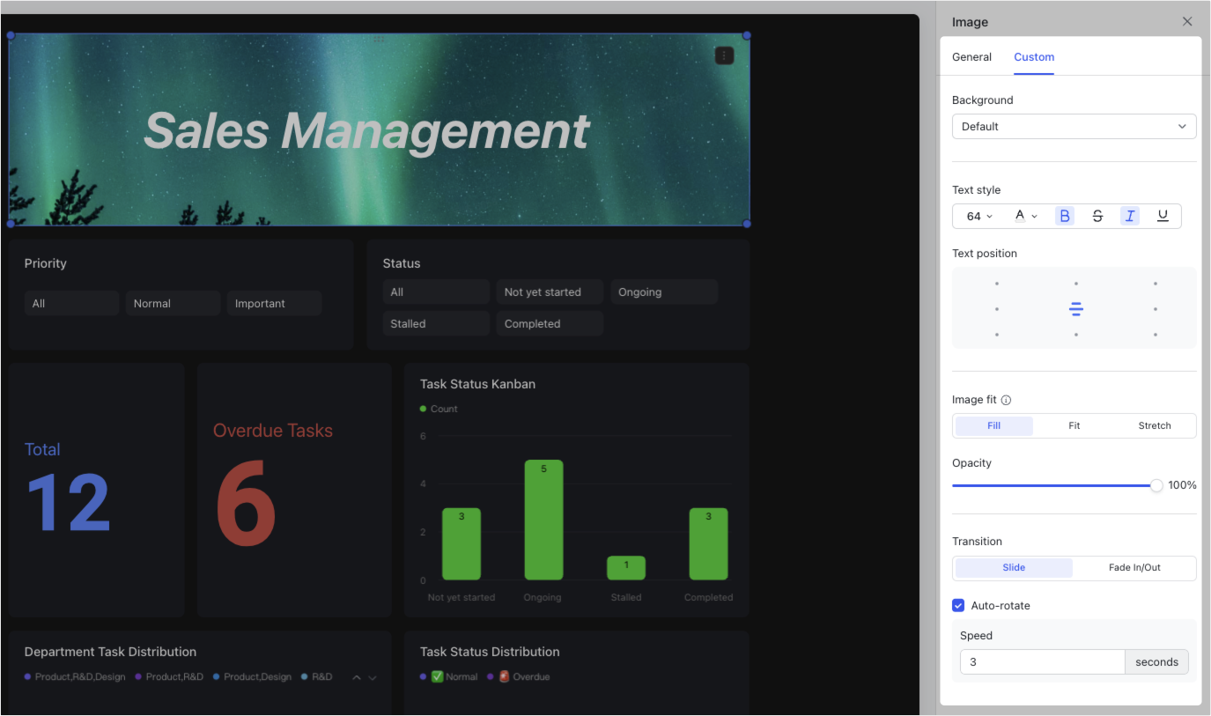The image size is (1211, 716).
Task: Filter Status by Not yet started
Action: tap(550, 292)
